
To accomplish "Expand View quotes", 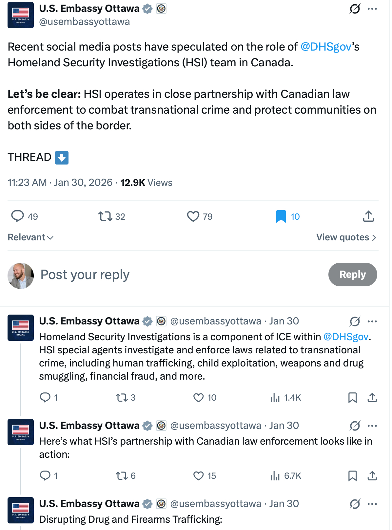I will click(x=346, y=237).
